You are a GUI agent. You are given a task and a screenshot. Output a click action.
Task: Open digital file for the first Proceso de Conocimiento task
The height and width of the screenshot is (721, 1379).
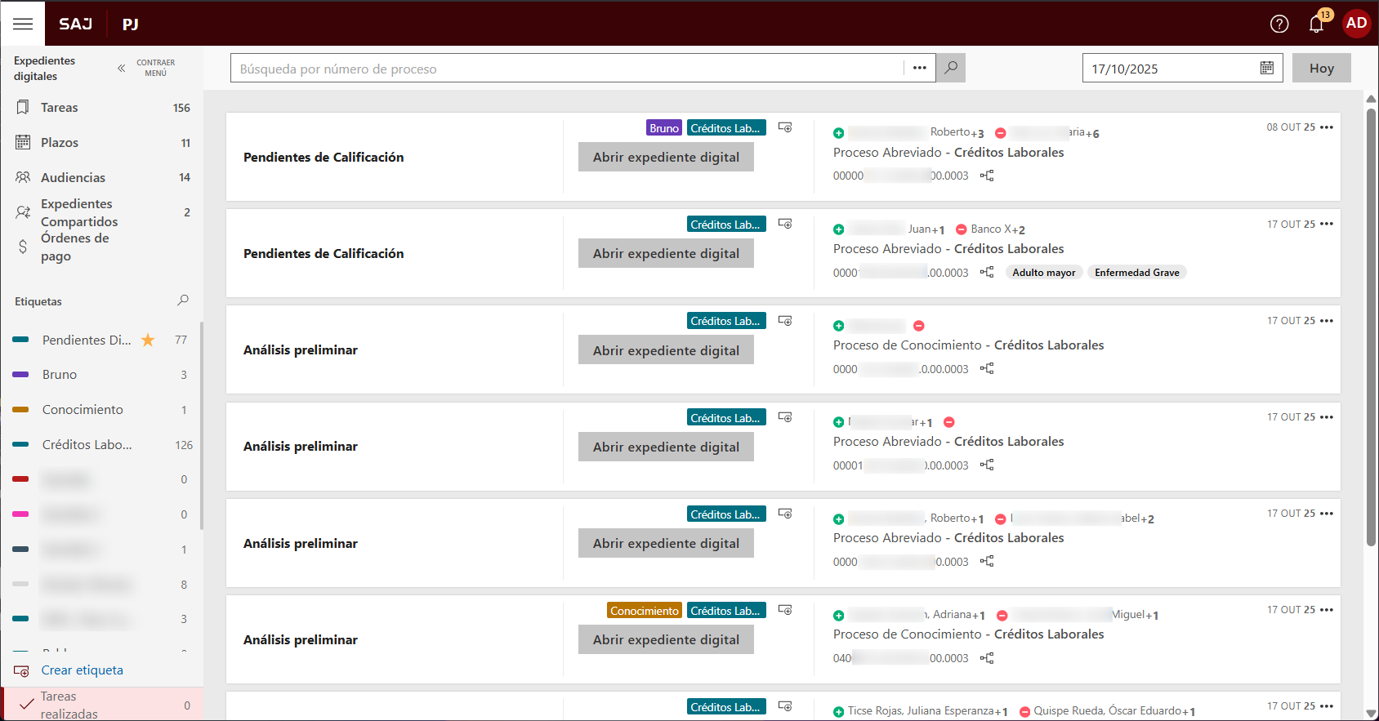coord(666,350)
